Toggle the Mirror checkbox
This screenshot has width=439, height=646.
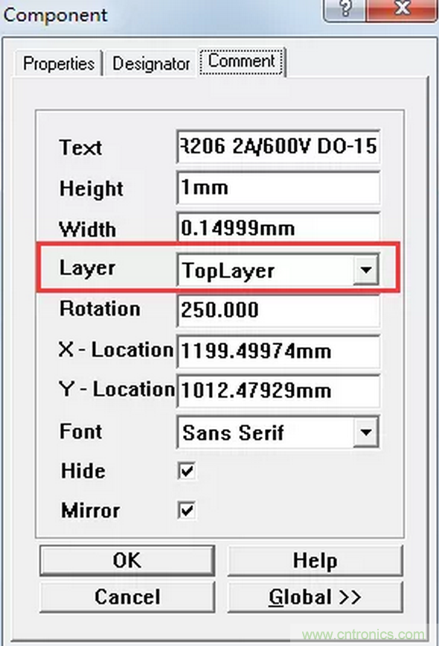[187, 510]
